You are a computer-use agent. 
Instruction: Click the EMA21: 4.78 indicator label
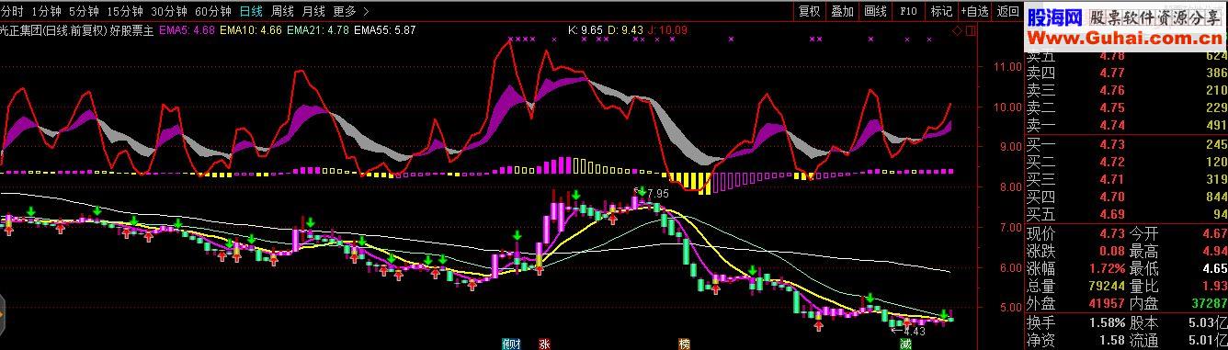coord(317,30)
